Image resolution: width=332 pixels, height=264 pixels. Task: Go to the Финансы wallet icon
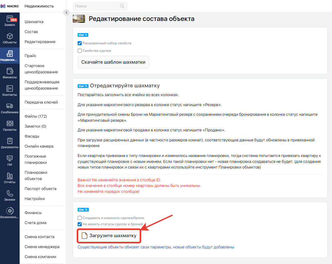tap(10, 71)
